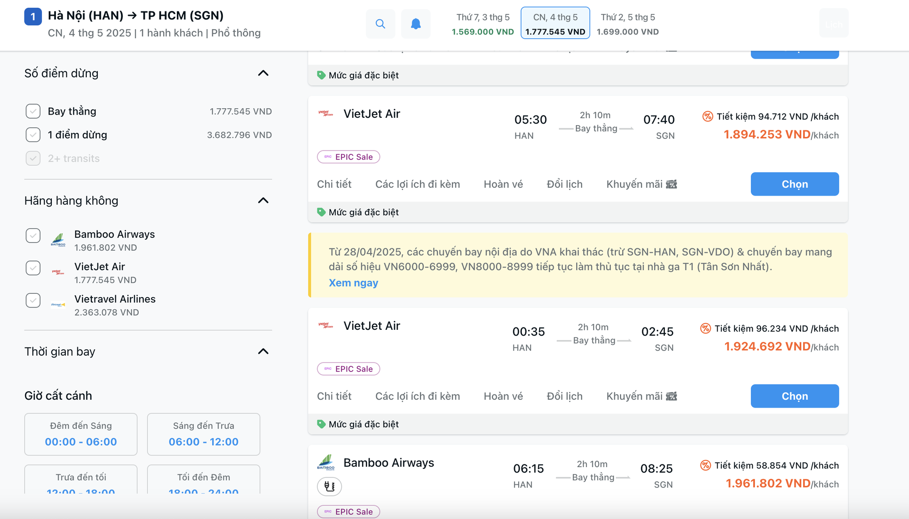Screen dimensions: 909x519
Task: Collapse the Hãng hàng không section
Action: (263, 201)
